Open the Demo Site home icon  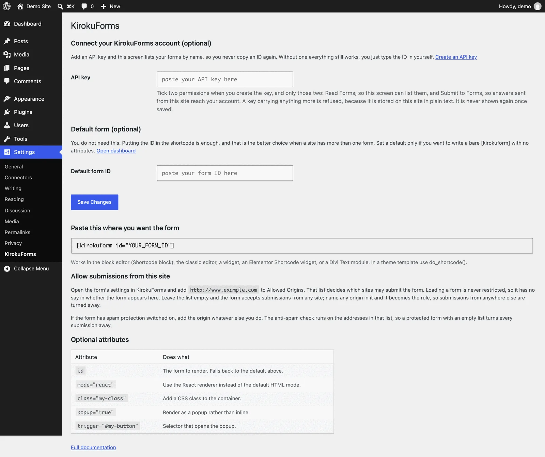(20, 6)
